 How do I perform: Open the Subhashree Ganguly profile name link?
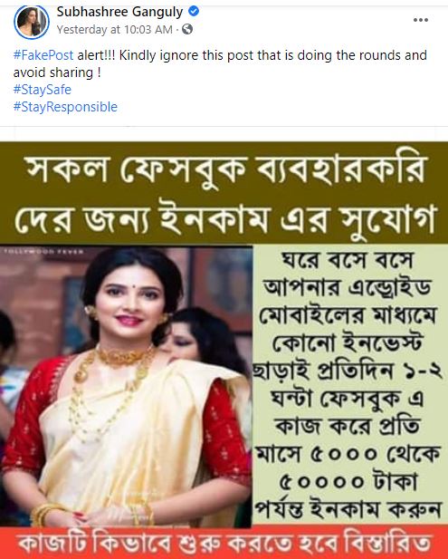tap(120, 12)
